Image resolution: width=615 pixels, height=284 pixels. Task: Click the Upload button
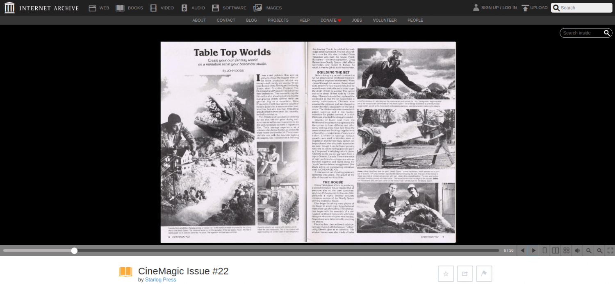click(x=534, y=8)
